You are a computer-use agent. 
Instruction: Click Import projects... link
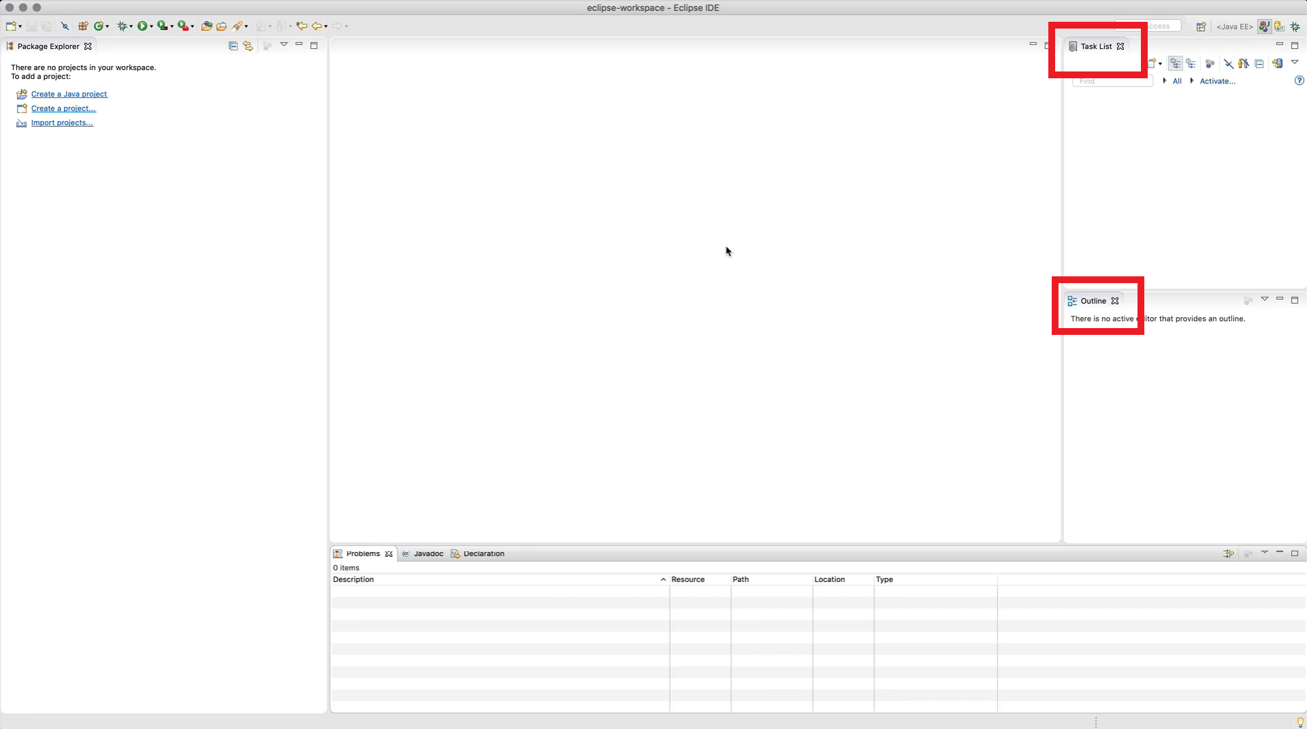point(62,123)
